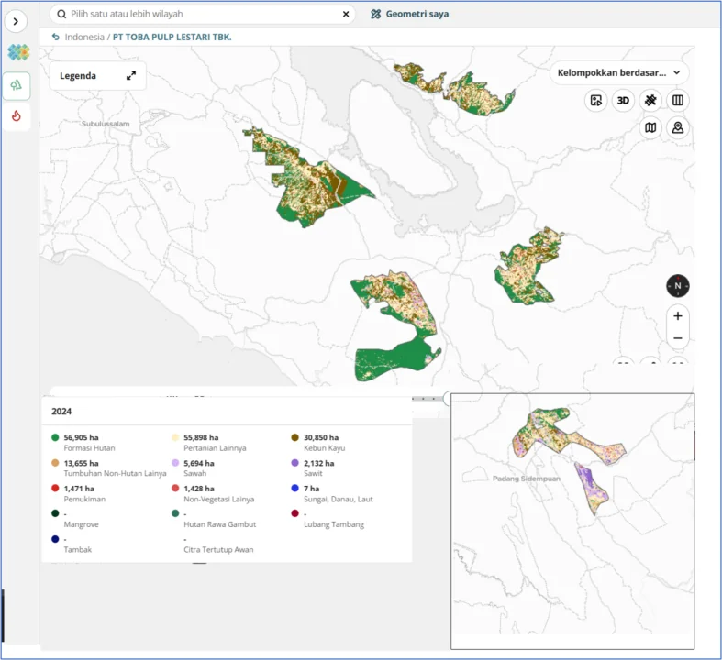Zoom in on the map with plus

coord(677,316)
